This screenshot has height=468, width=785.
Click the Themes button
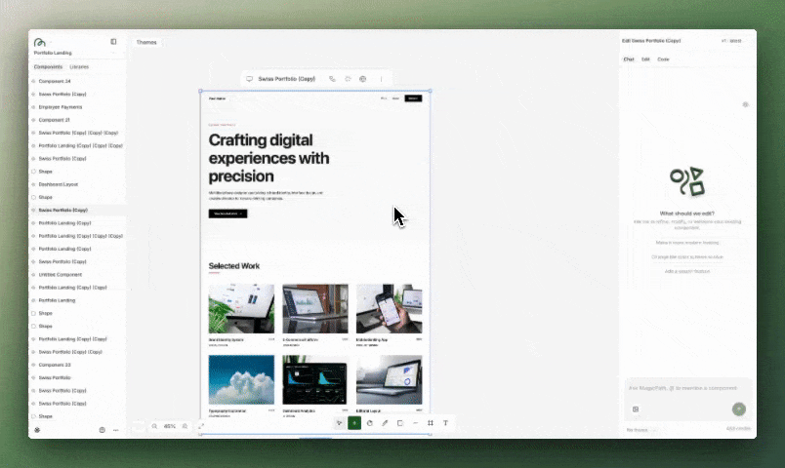(x=146, y=42)
